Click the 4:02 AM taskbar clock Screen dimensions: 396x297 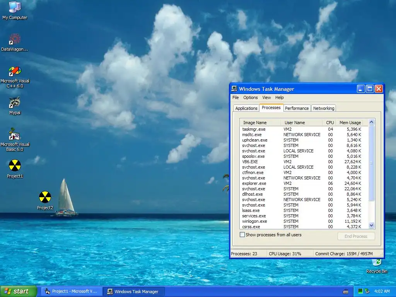pos(382,291)
